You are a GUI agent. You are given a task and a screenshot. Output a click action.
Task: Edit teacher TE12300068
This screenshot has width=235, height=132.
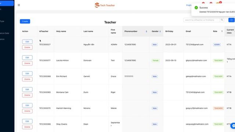click(x=27, y=73)
